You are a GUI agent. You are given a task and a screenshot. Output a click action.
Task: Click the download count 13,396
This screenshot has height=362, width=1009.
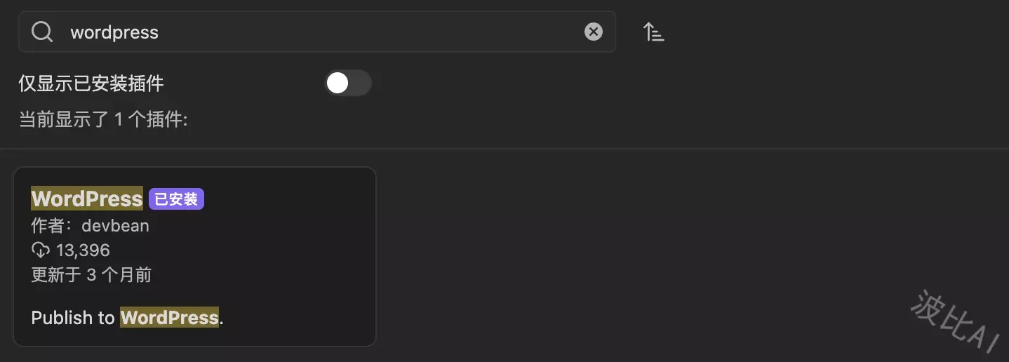tap(83, 250)
